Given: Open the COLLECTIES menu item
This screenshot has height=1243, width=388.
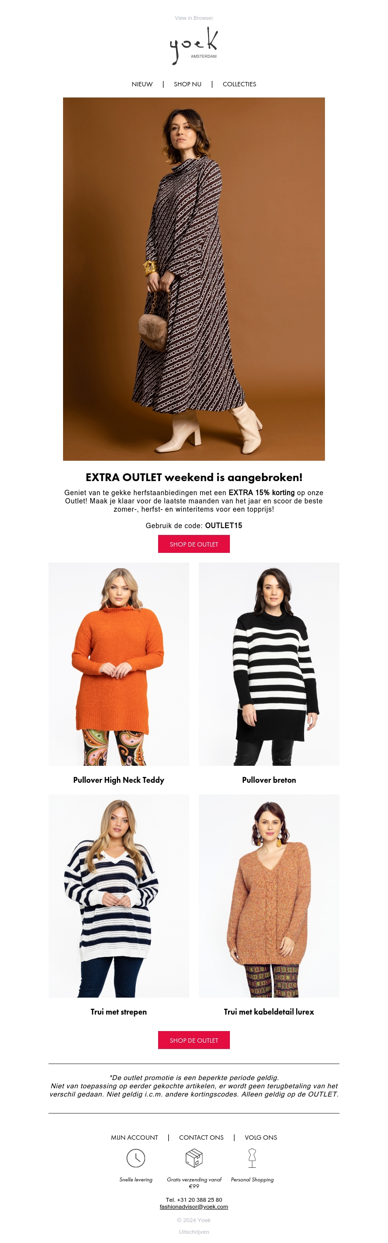Looking at the screenshot, I should [x=239, y=84].
